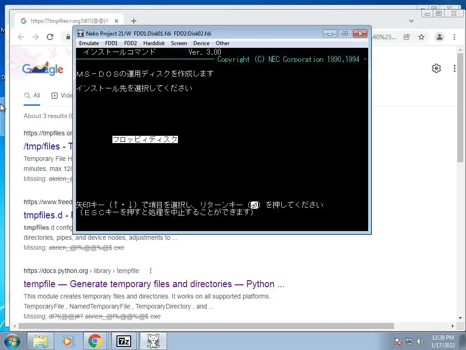Click the docs.python.org breadcrumb URL
The image size is (466, 350).
click(81, 271)
